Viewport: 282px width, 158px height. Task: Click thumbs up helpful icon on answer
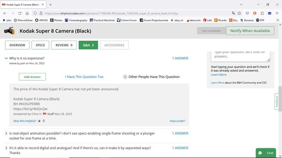[39, 121]
